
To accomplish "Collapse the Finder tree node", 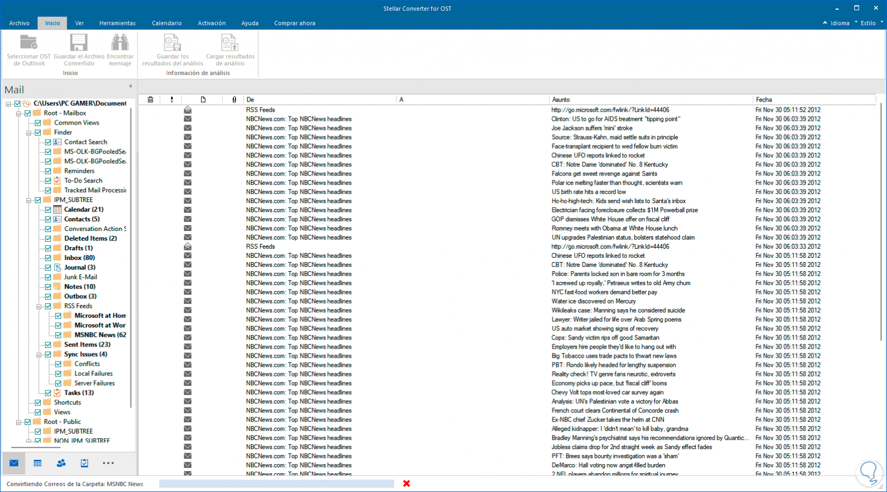I will point(29,133).
